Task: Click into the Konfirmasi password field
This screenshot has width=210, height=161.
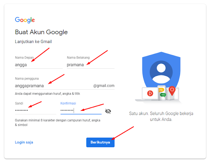Action: [x=81, y=110]
